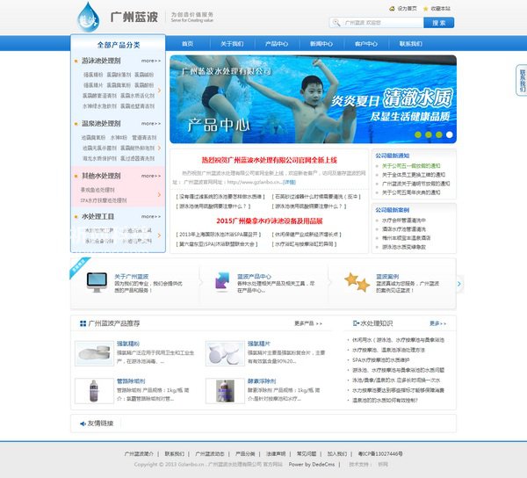This screenshot has height=478, width=527.
Task: Click the blue 搜索 search button
Action: click(x=438, y=23)
